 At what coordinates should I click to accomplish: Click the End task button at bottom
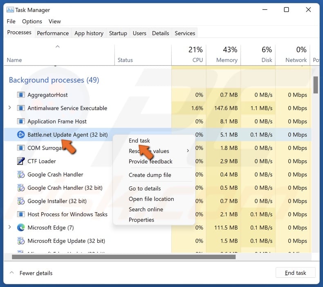click(295, 273)
